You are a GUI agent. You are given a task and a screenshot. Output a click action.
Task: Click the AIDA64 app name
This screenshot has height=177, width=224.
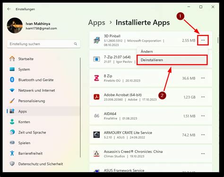[x=110, y=114]
